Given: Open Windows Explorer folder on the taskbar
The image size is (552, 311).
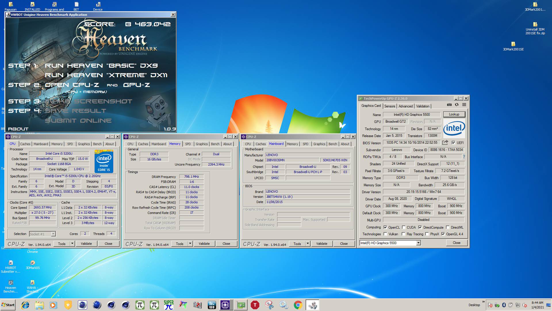Looking at the screenshot, I should pyautogui.click(x=39, y=305).
